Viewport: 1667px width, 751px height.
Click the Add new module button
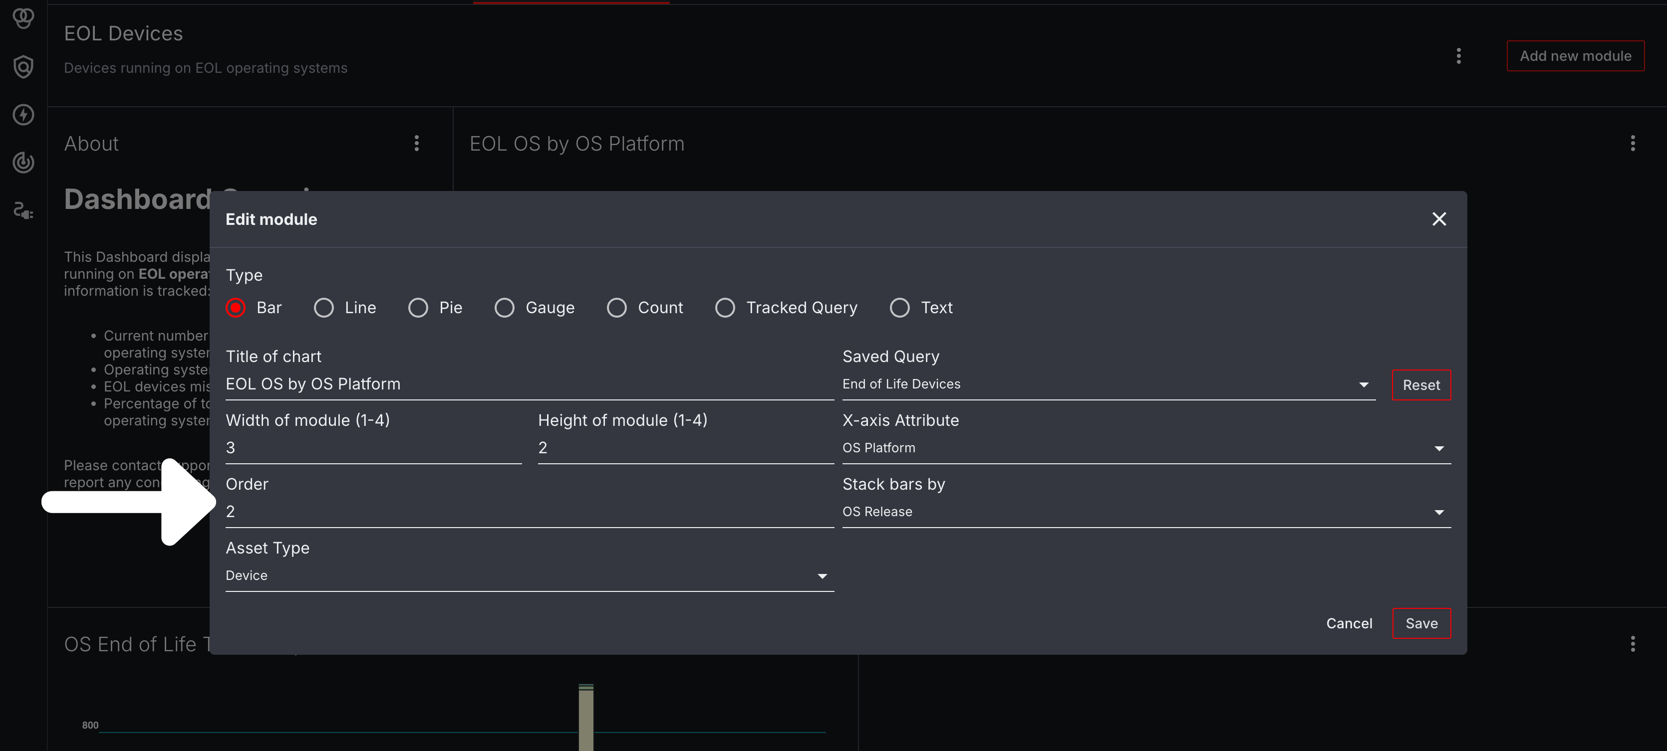pyautogui.click(x=1575, y=56)
